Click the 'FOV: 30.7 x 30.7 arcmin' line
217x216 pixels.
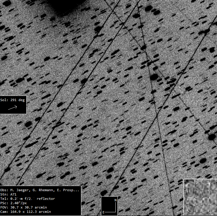tap(23, 207)
